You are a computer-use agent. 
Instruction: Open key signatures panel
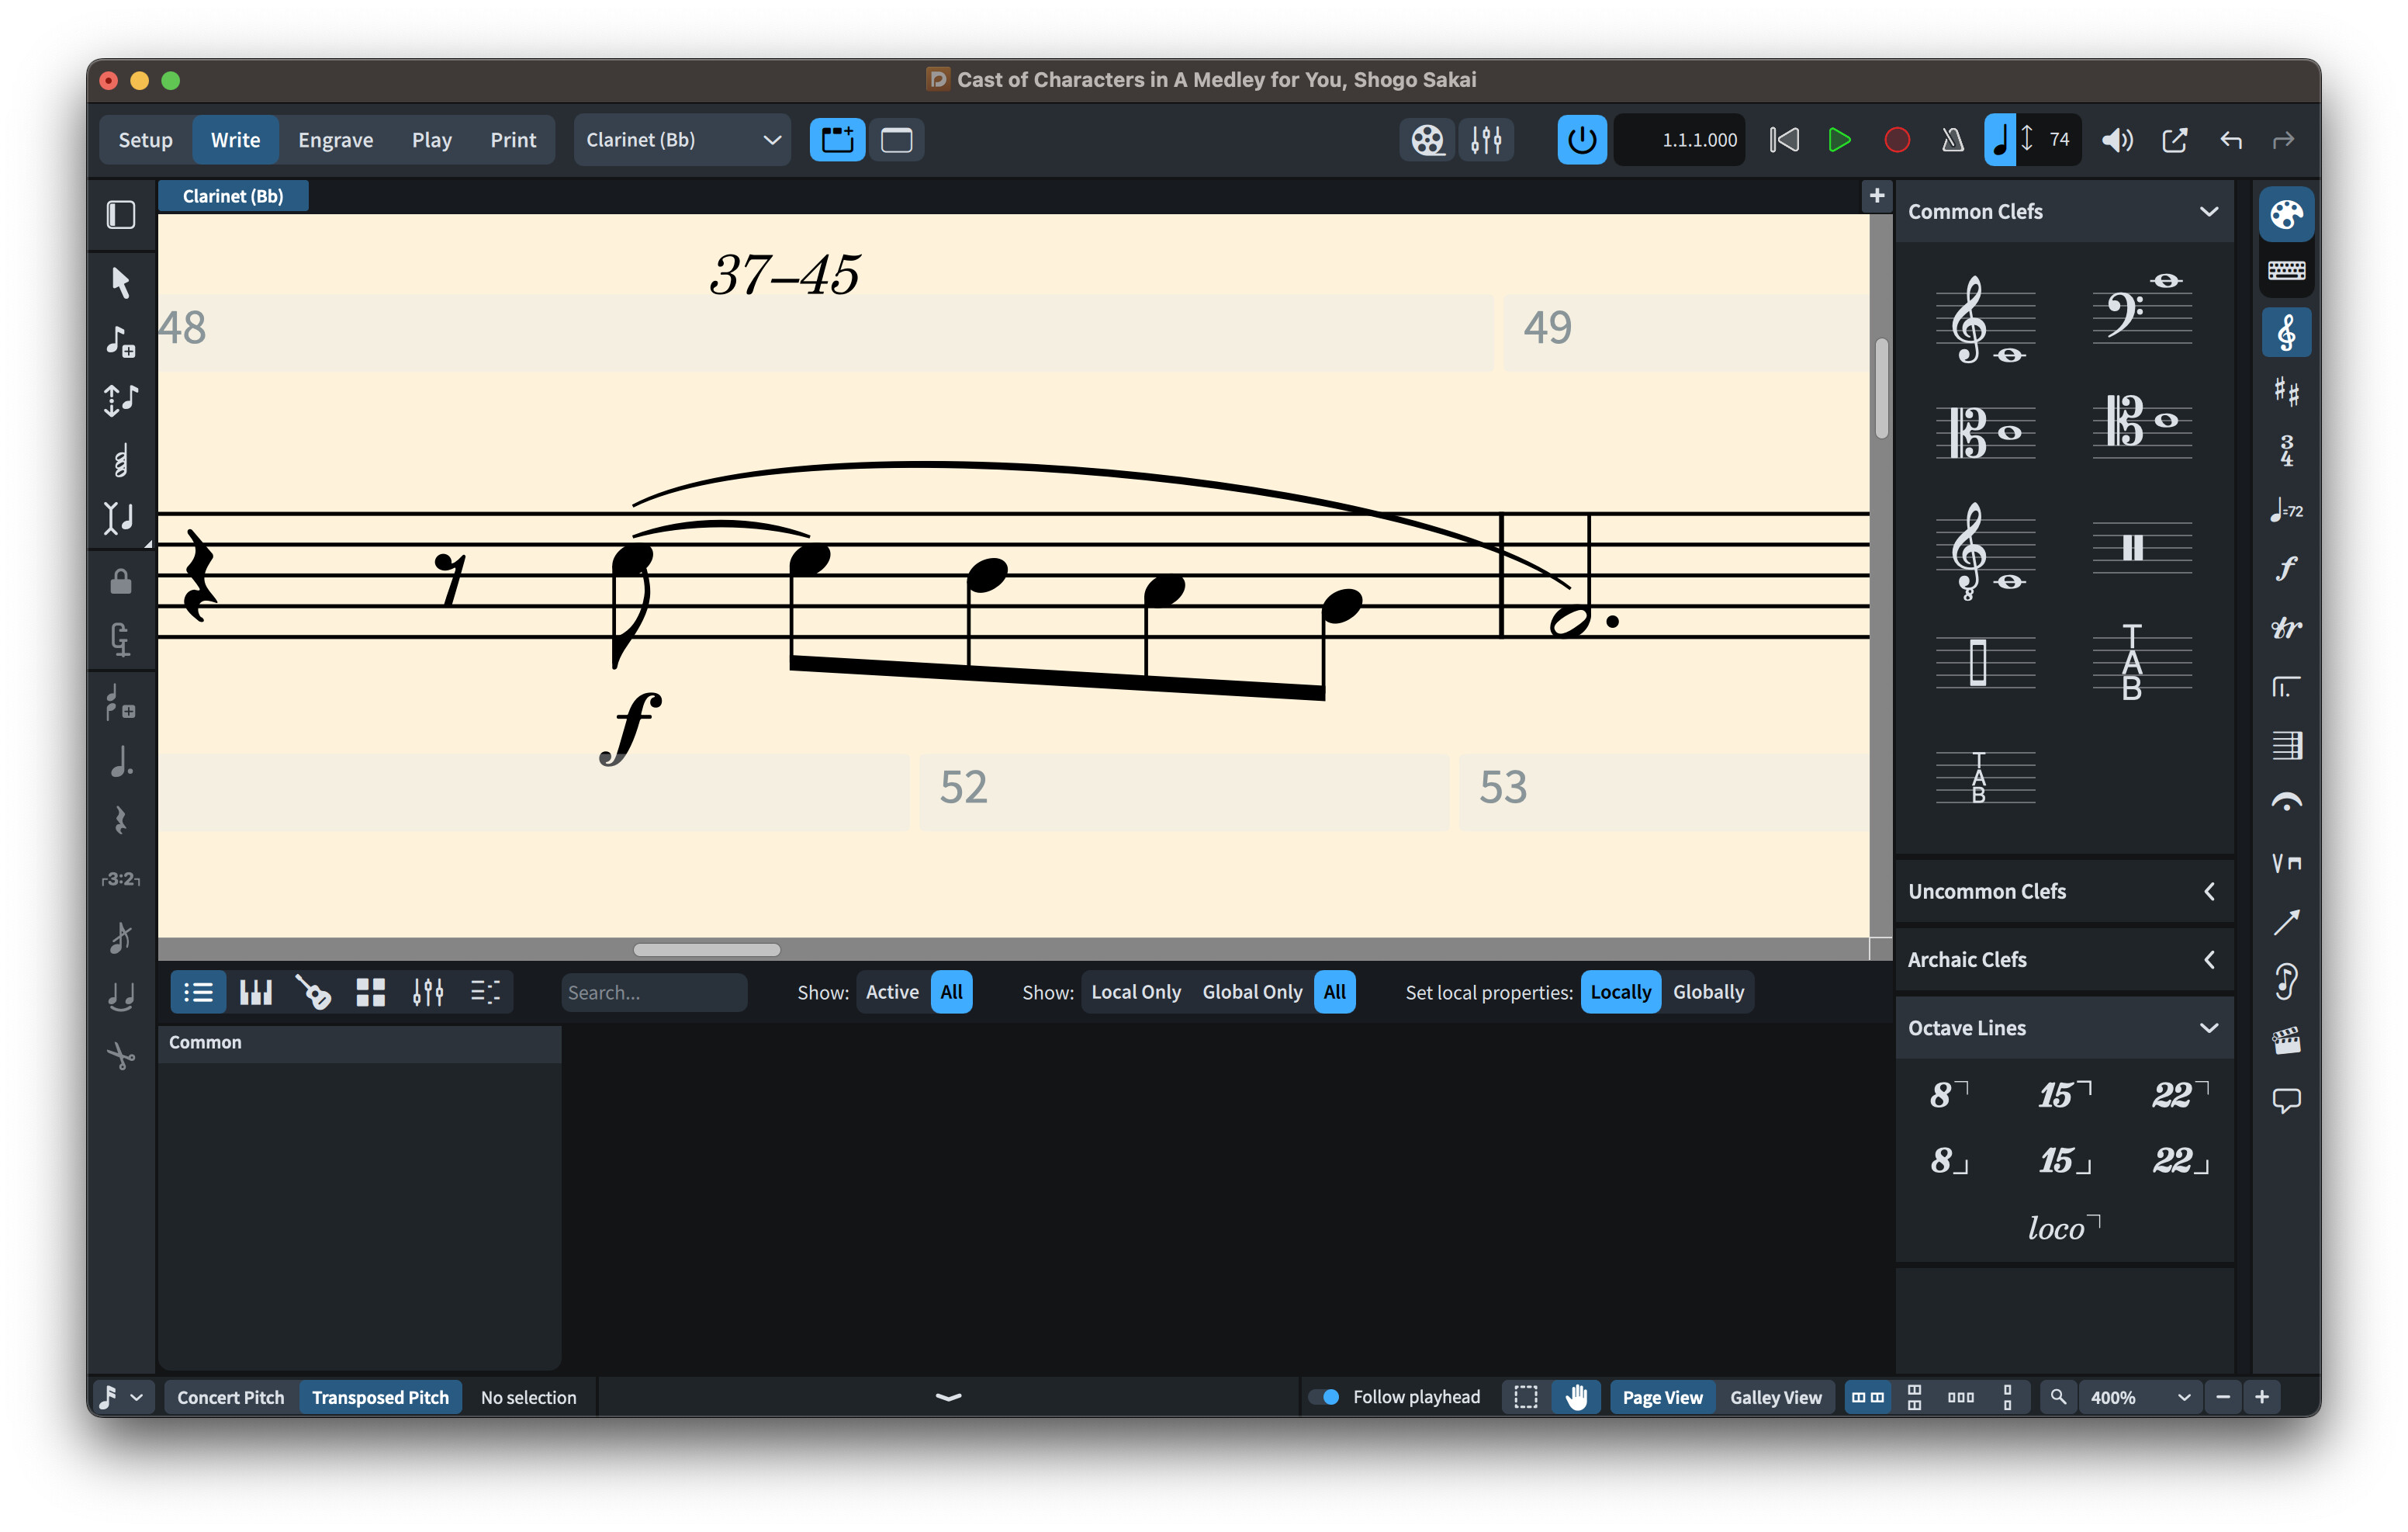(x=2286, y=392)
